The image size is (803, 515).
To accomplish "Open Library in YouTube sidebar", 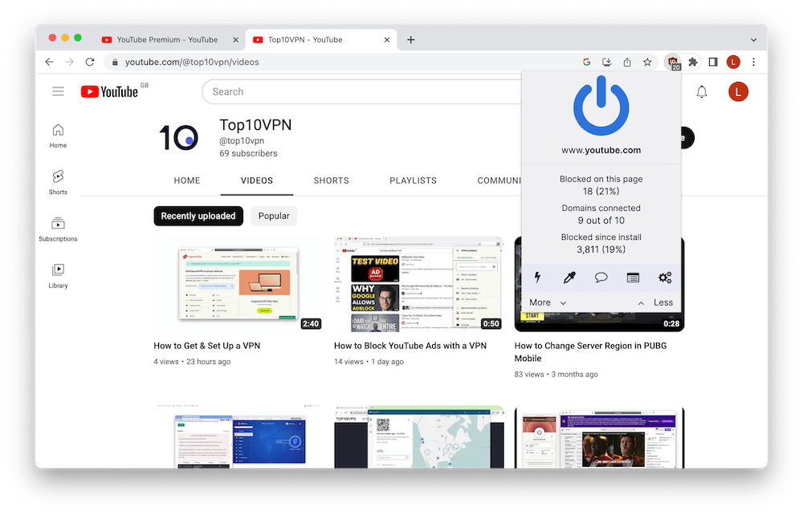I will pyautogui.click(x=58, y=276).
